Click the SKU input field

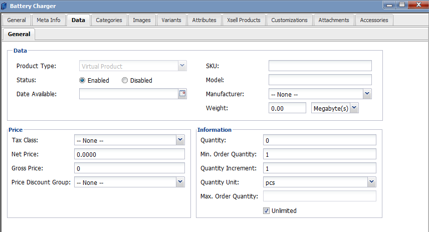320,66
